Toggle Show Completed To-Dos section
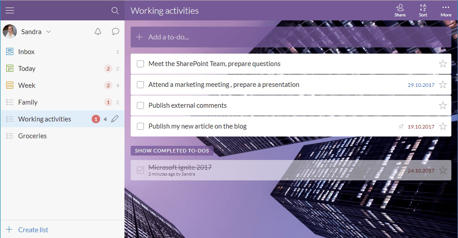This screenshot has height=238, width=458. [x=172, y=151]
